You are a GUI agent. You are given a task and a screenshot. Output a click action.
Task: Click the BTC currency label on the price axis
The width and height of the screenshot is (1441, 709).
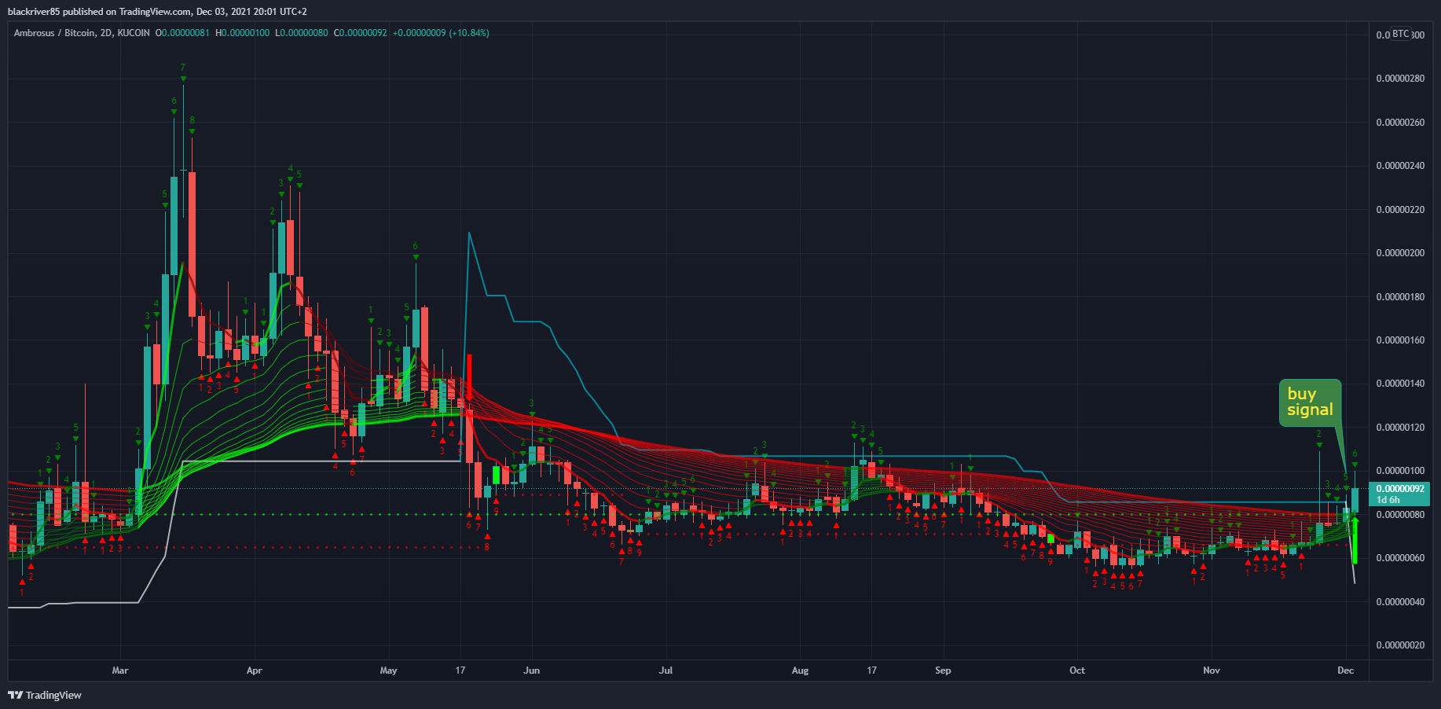click(x=1401, y=34)
